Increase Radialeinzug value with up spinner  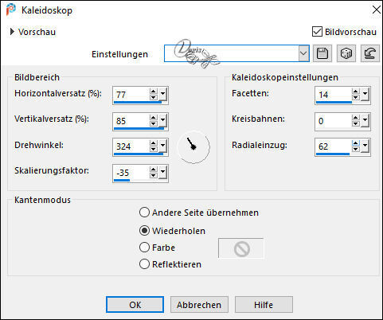356,143
